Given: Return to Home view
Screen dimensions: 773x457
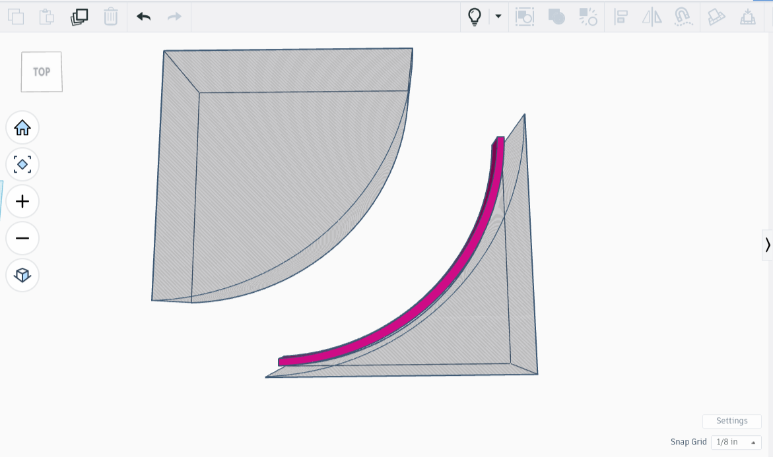Looking at the screenshot, I should [22, 127].
